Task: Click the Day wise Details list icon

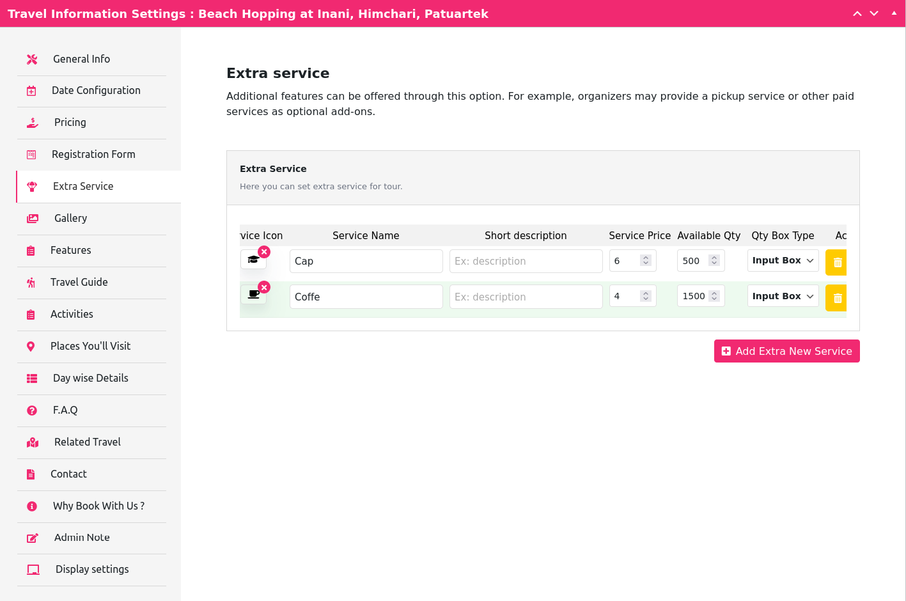Action: (x=32, y=379)
